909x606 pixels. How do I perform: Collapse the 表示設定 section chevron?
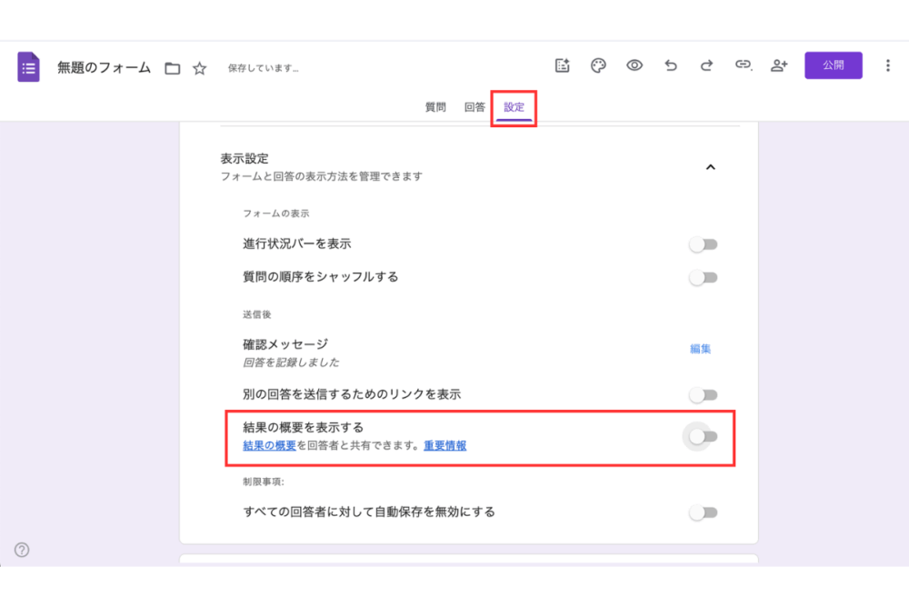713,167
